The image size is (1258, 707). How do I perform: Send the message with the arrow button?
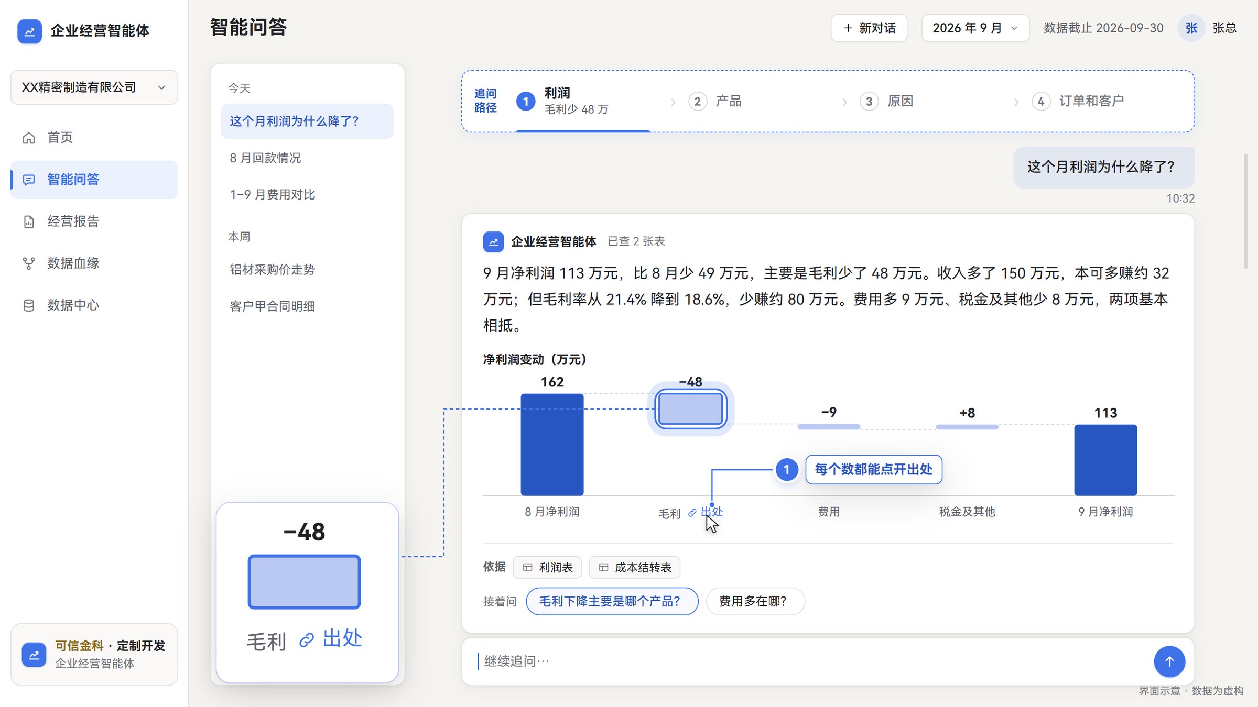[x=1169, y=661]
